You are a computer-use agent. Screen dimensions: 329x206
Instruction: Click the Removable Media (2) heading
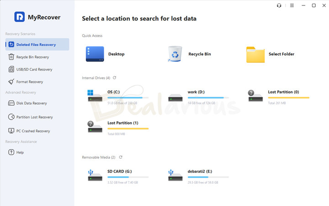pyautogui.click(x=99, y=157)
